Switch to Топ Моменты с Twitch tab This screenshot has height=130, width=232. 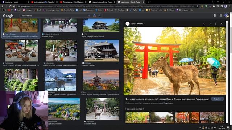click(73, 2)
